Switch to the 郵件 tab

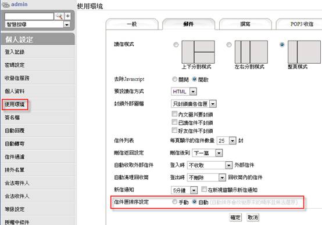click(x=188, y=24)
